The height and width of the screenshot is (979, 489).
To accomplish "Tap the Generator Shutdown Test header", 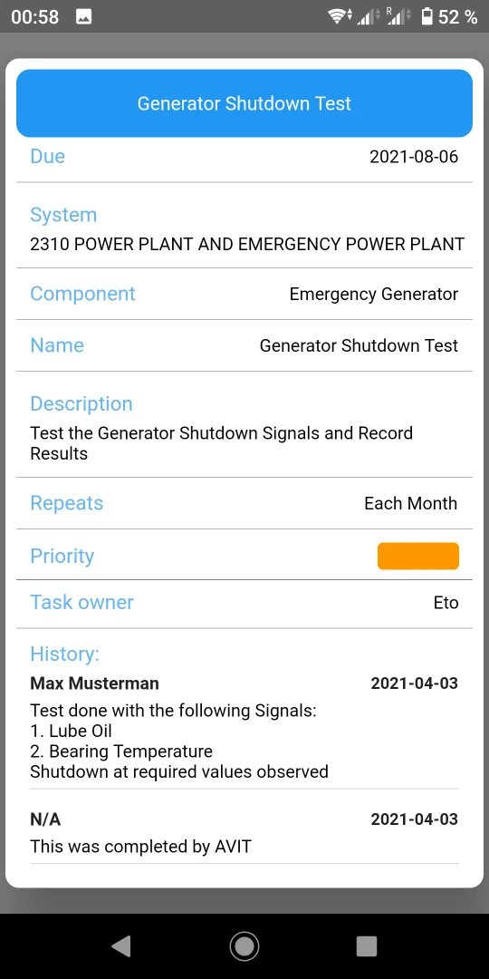I will (244, 103).
